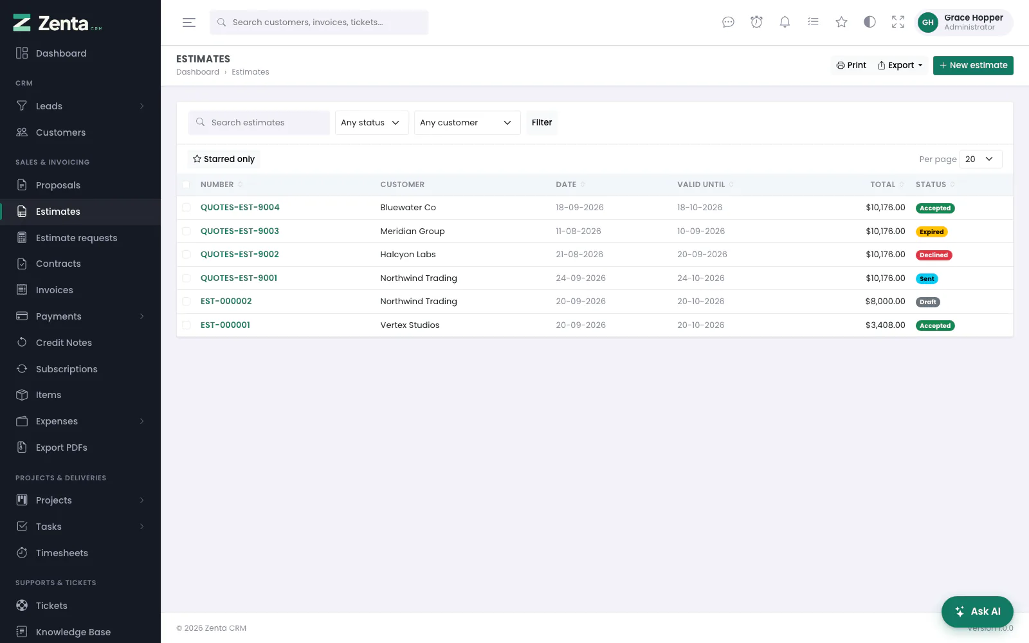Sort the table by the NUMBER column
The width and height of the screenshot is (1029, 643).
tap(221, 185)
